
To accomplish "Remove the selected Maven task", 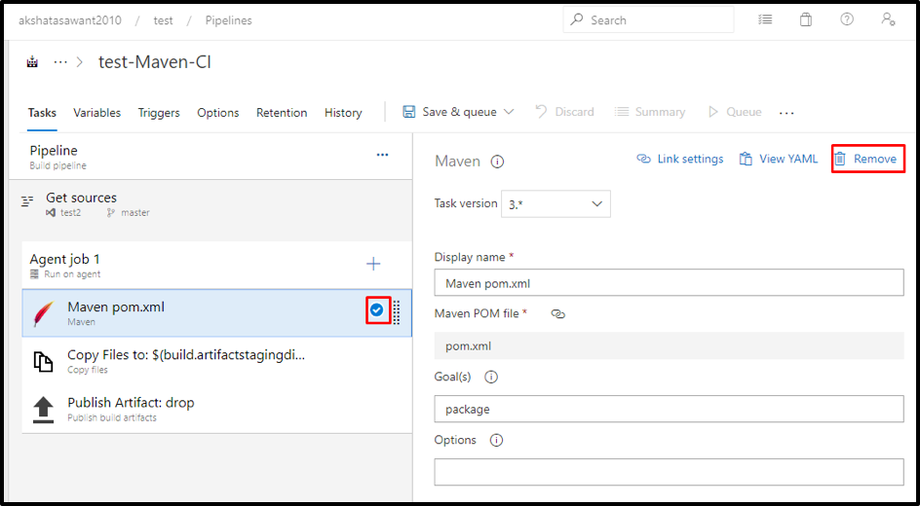I will click(x=866, y=159).
